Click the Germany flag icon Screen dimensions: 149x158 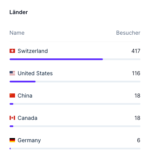(12, 140)
